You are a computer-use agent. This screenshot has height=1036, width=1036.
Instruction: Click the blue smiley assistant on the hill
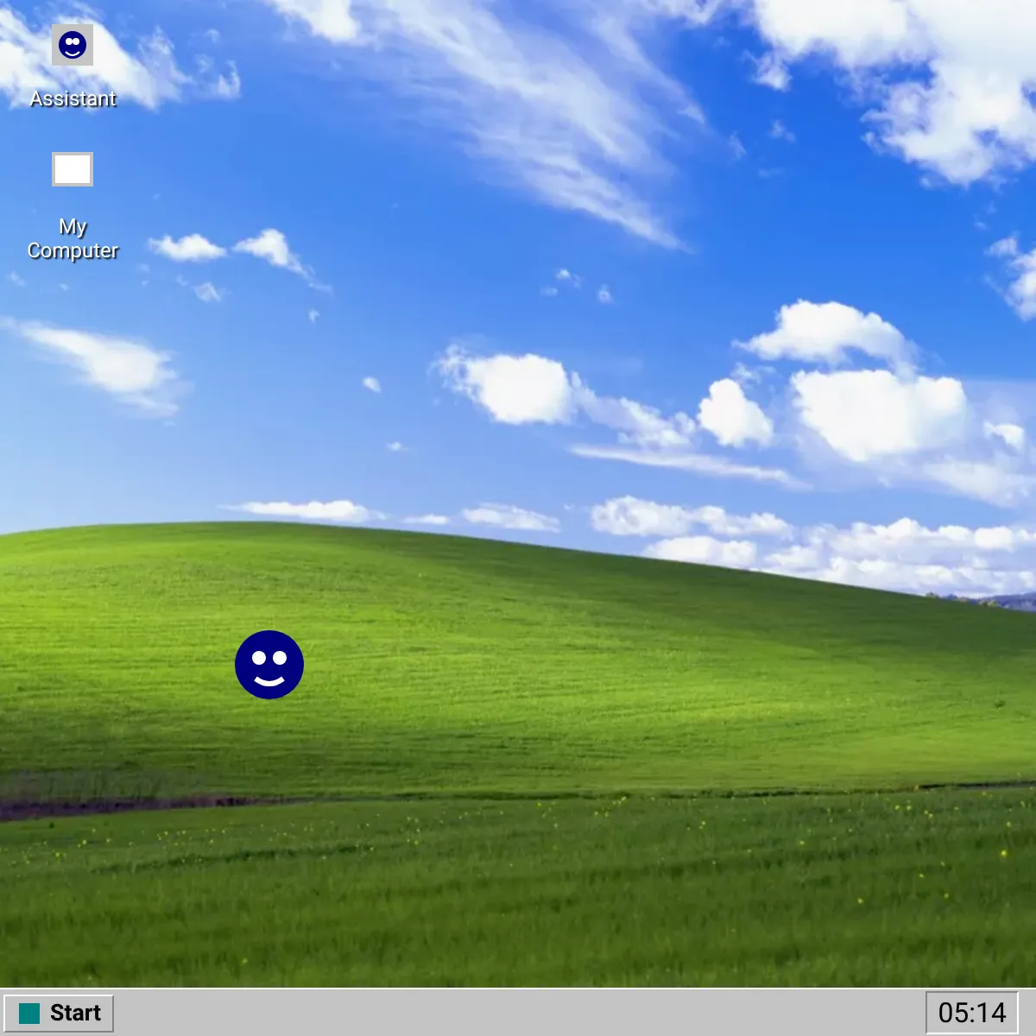coord(269,665)
